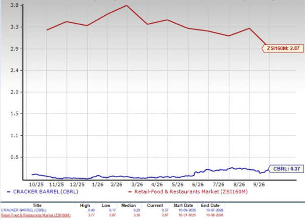Open the CRACKER BARREL (CBRL) table row link
Image resolution: width=305 pixels, height=220 pixels.
24,210
